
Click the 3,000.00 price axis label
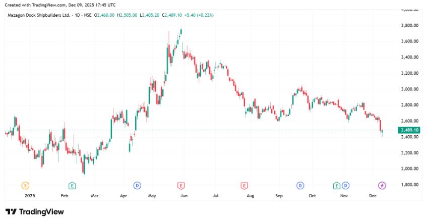click(x=409, y=89)
